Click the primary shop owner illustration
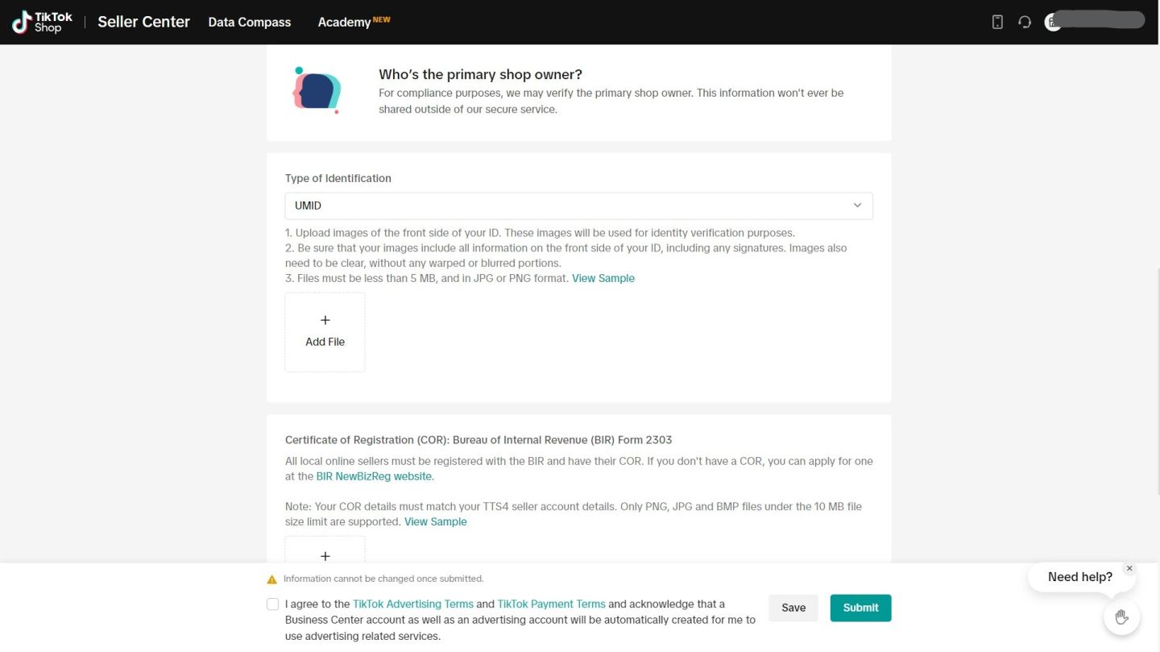1160x652 pixels. (317, 90)
